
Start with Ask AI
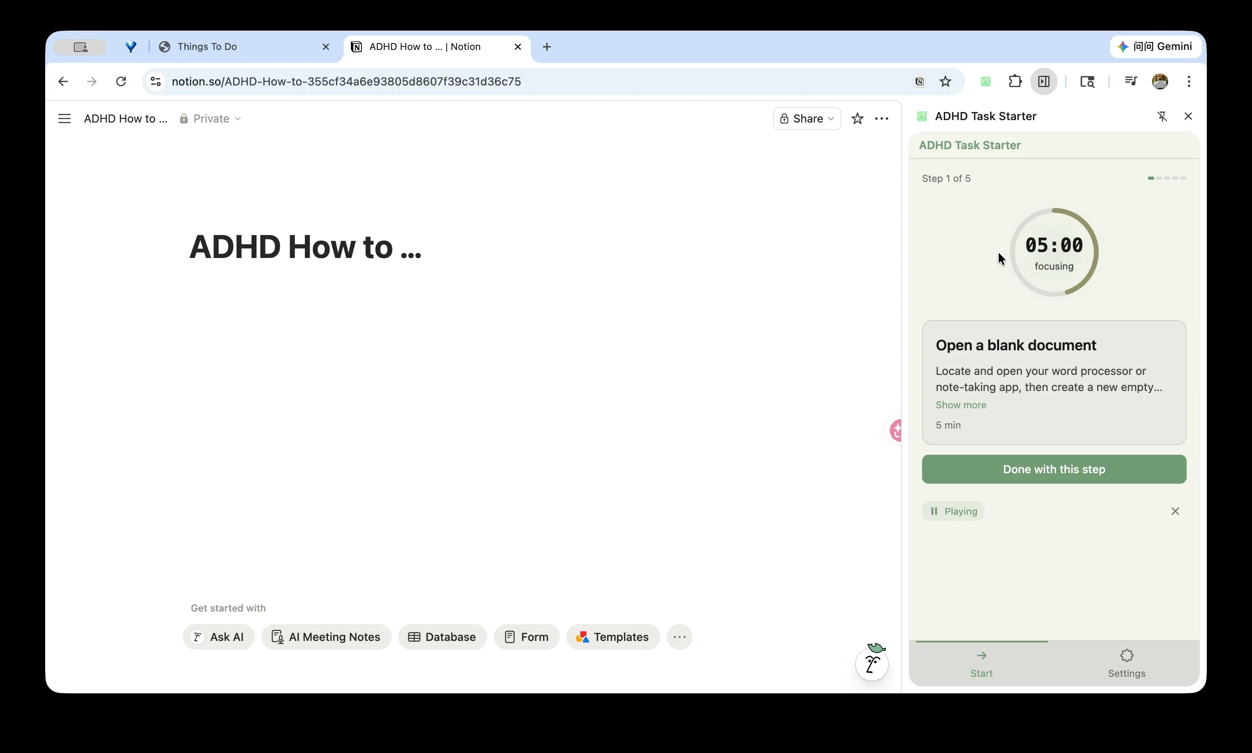tap(218, 637)
